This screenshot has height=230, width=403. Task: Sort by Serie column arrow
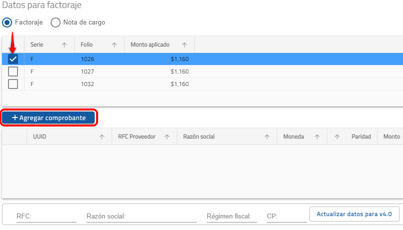[x=64, y=45]
